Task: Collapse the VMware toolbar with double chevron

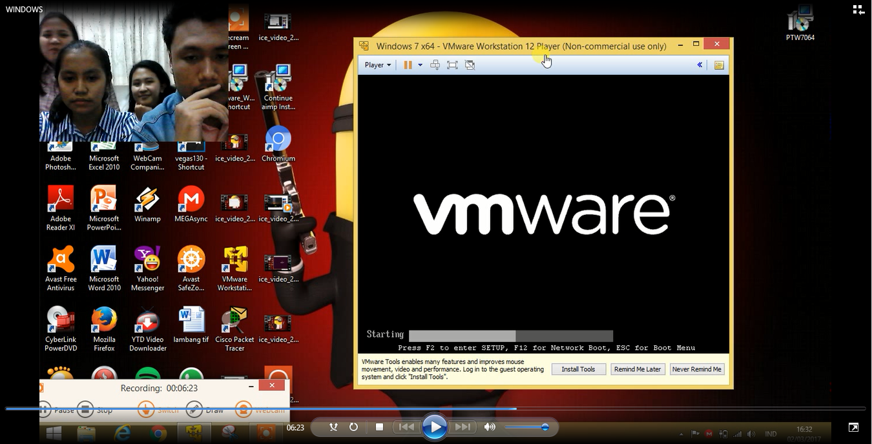Action: tap(700, 65)
